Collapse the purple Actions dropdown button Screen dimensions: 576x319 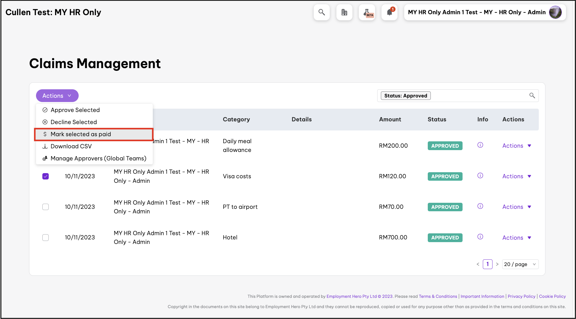(x=57, y=96)
